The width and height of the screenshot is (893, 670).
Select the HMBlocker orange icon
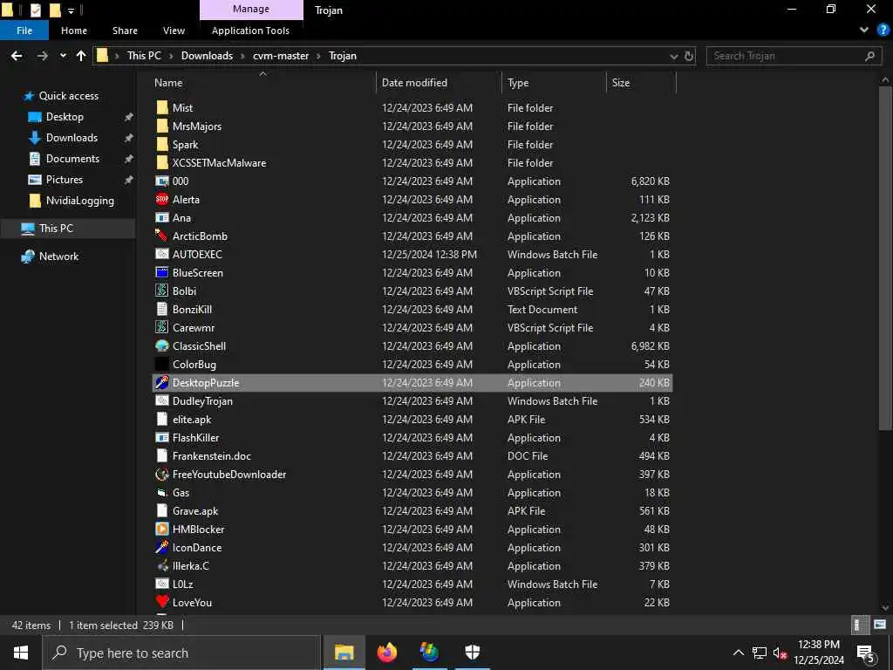click(x=161, y=530)
